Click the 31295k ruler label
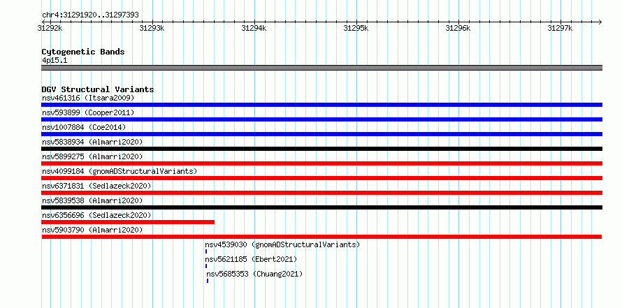This screenshot has width=622, height=308. coord(356,28)
